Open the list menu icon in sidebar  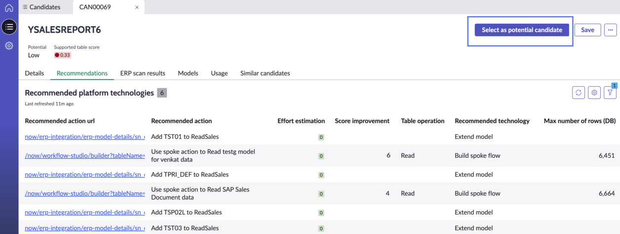(9, 27)
